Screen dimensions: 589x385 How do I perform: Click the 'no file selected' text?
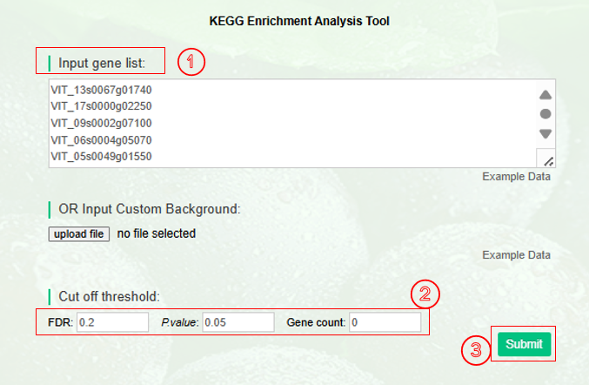156,233
